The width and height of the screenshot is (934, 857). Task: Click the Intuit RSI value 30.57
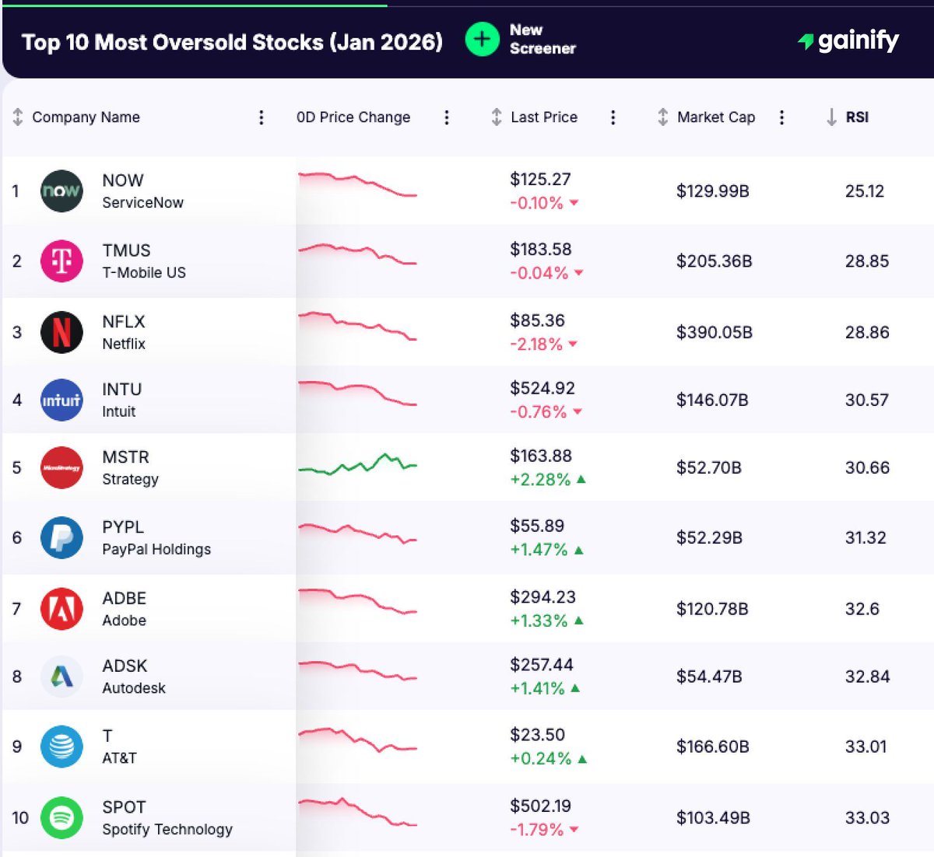(x=866, y=400)
